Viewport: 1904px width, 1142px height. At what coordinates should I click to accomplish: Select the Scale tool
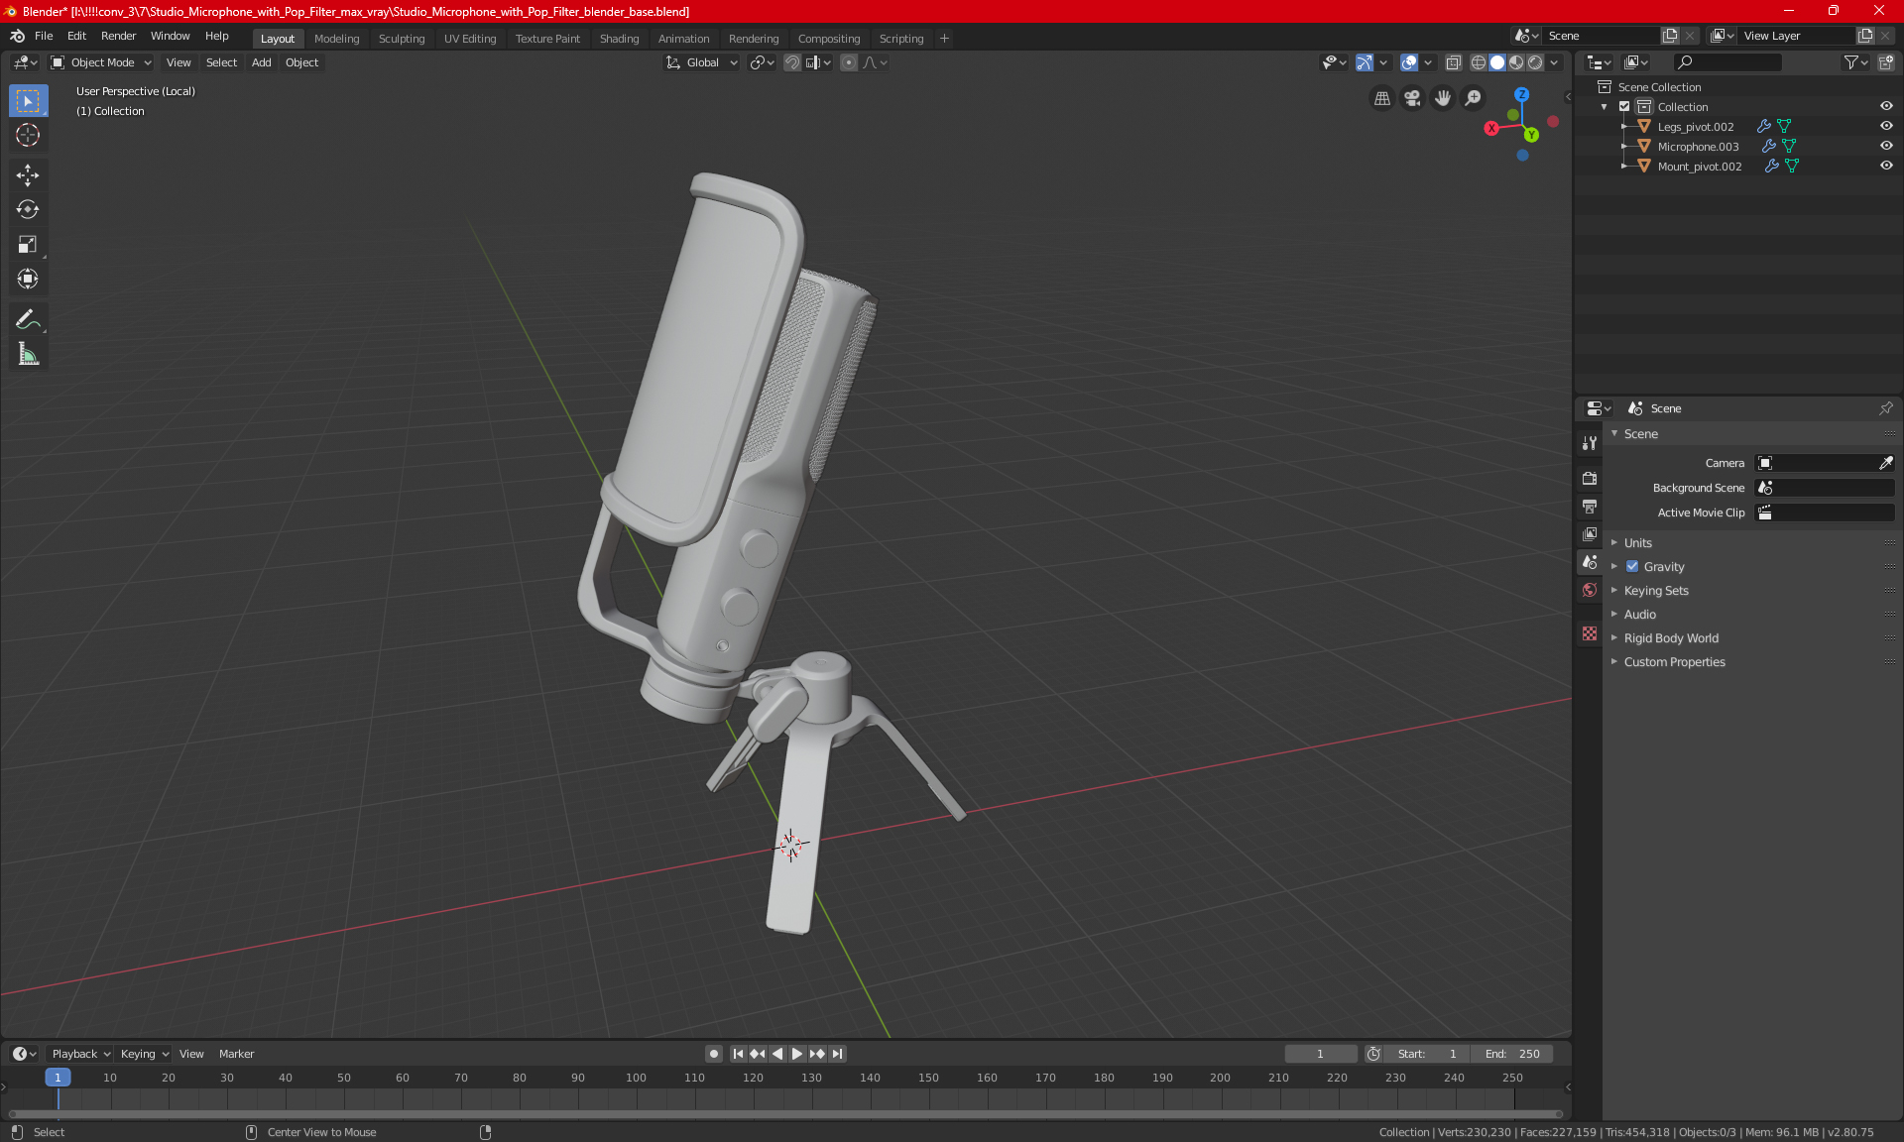pyautogui.click(x=28, y=244)
